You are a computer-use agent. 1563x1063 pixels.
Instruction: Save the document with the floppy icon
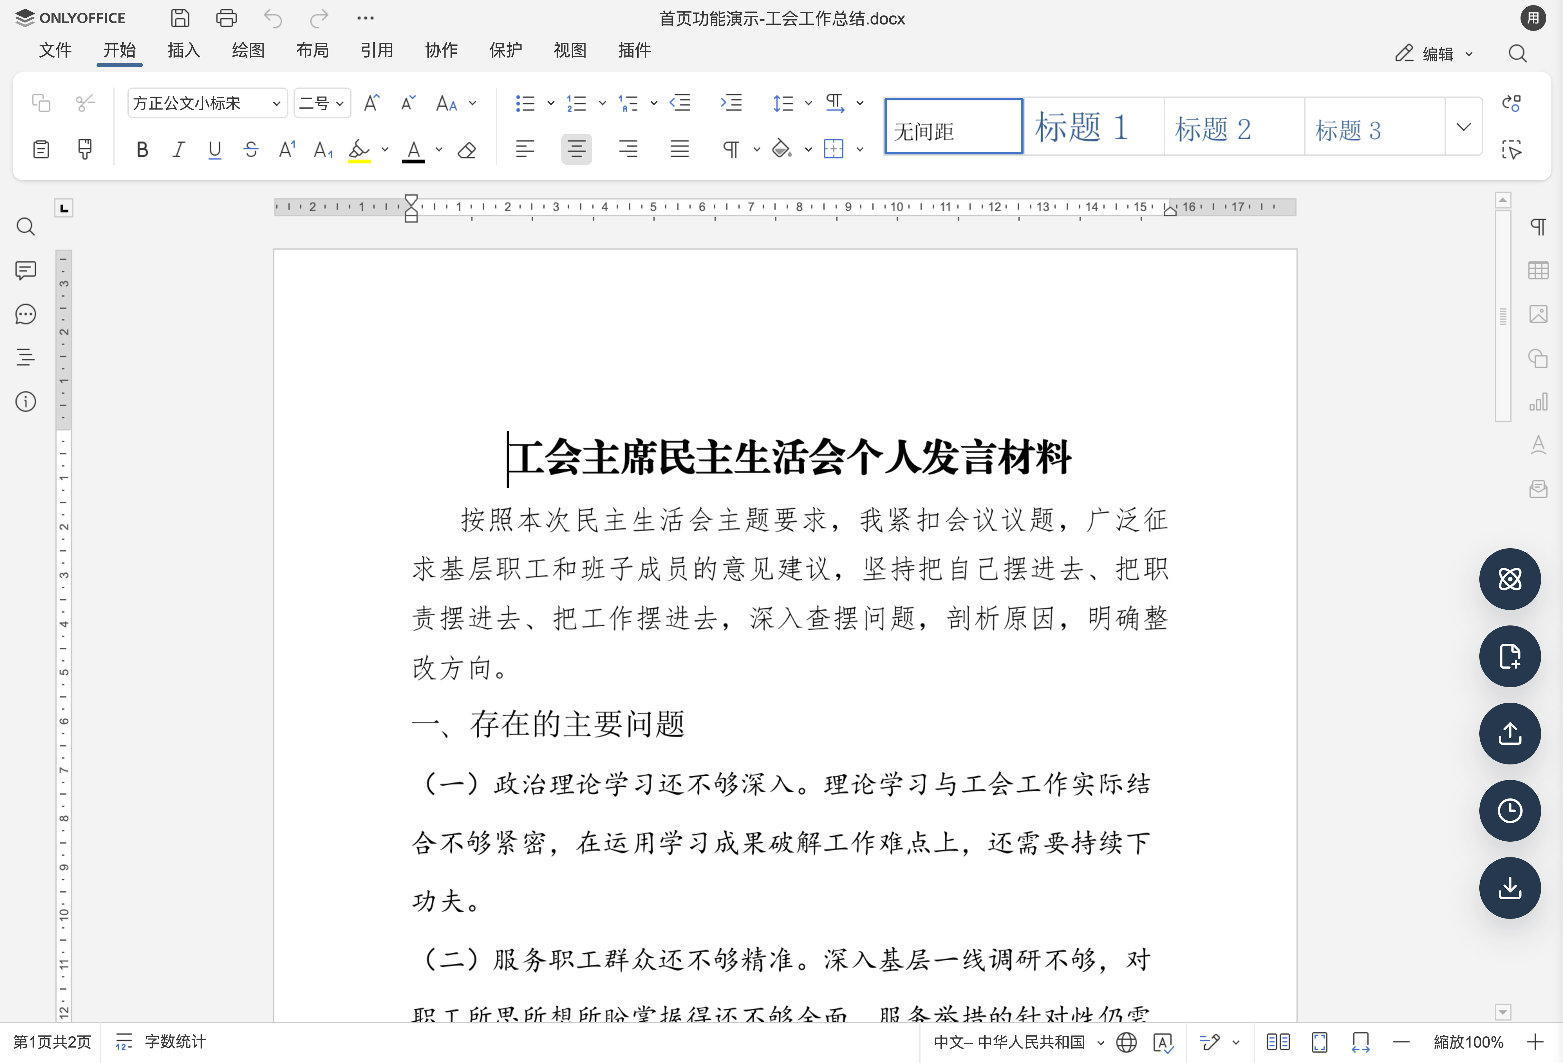(x=180, y=18)
